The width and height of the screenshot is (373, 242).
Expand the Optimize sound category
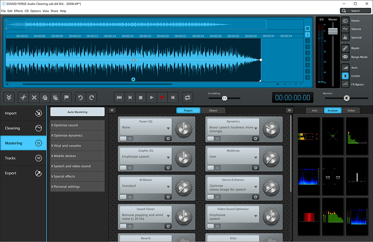(x=77, y=125)
